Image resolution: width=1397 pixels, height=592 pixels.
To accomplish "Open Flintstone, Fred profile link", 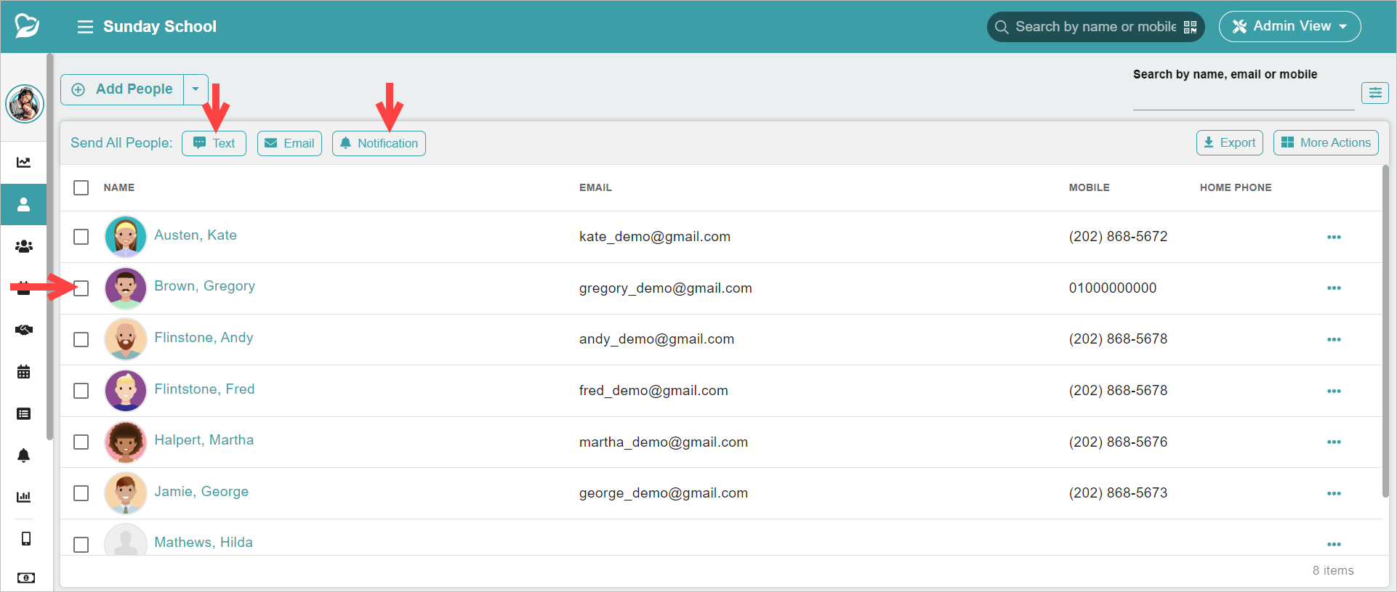I will (x=204, y=389).
